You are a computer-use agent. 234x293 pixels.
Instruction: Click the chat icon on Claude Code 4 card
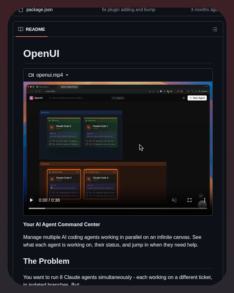pyautogui.click(x=114, y=172)
